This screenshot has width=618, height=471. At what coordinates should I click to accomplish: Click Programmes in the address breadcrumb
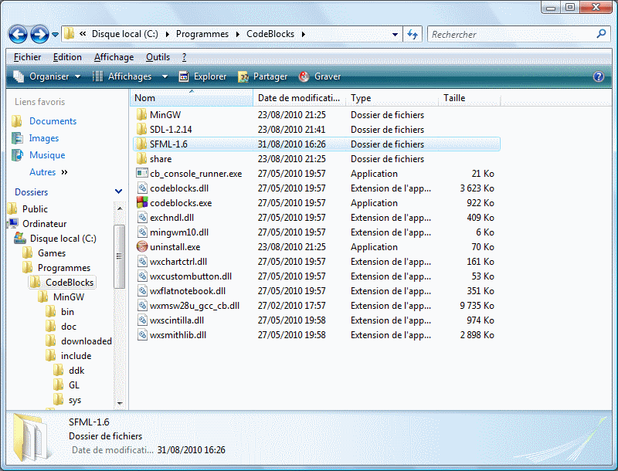[202, 34]
